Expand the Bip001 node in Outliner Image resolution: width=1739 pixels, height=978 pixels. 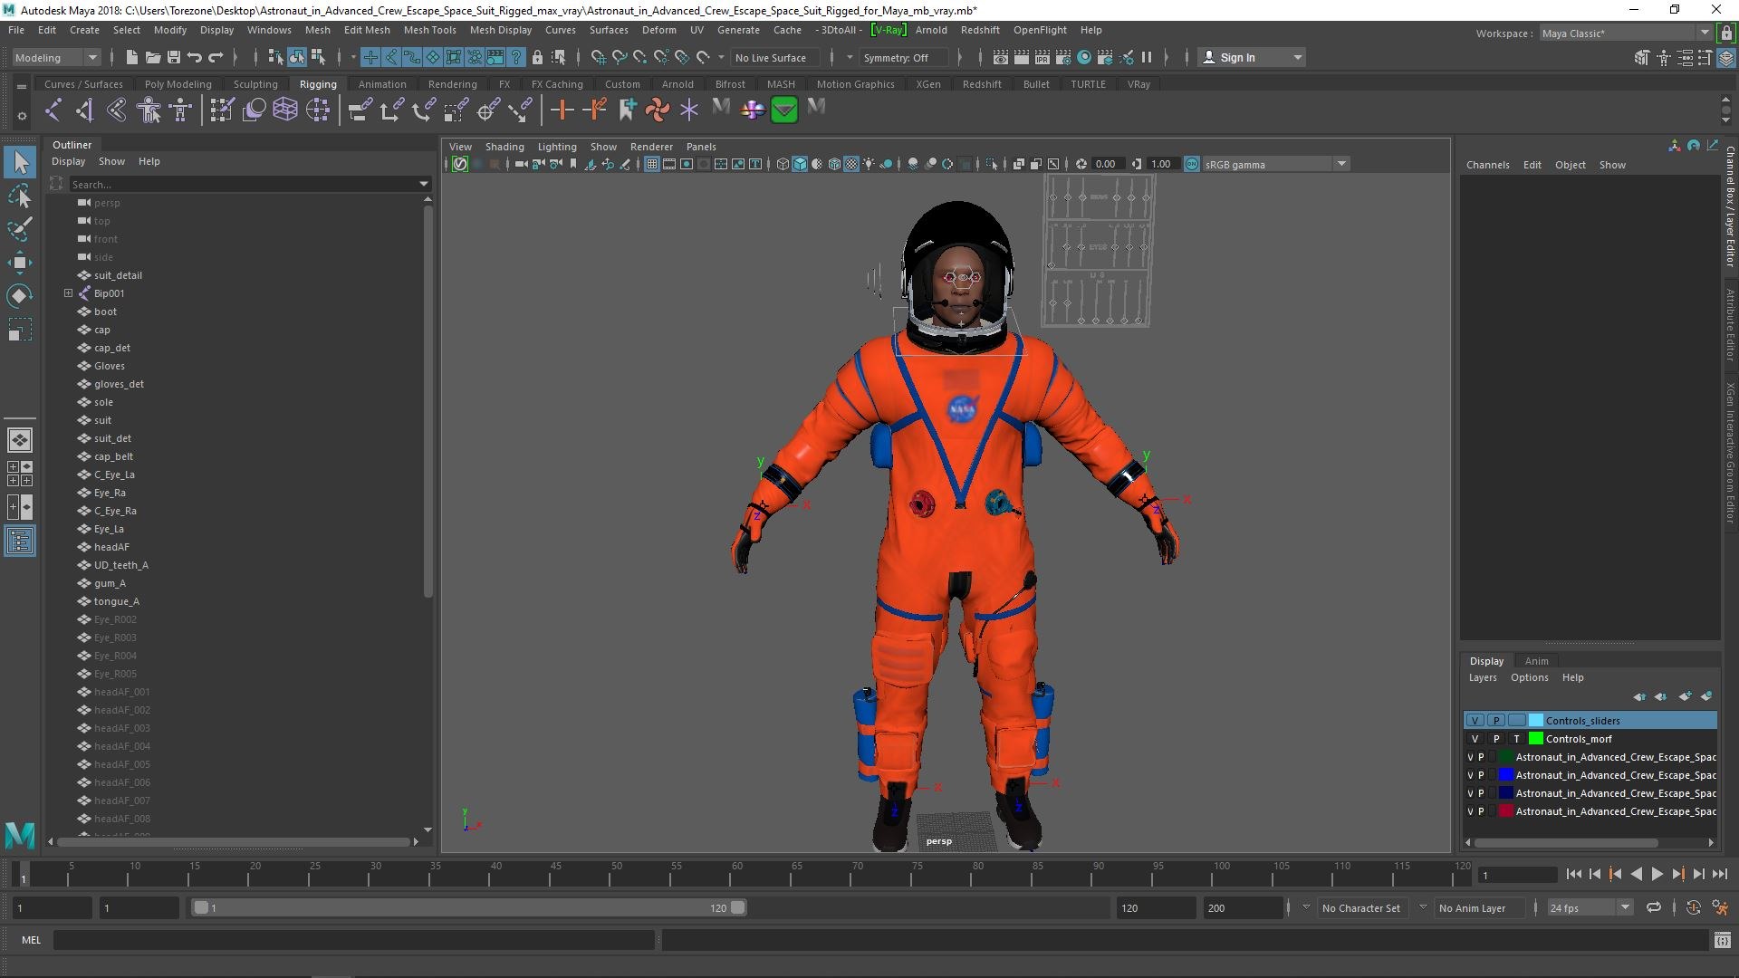pos(68,293)
